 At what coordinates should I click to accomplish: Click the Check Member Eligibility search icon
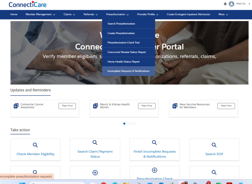tap(35, 145)
